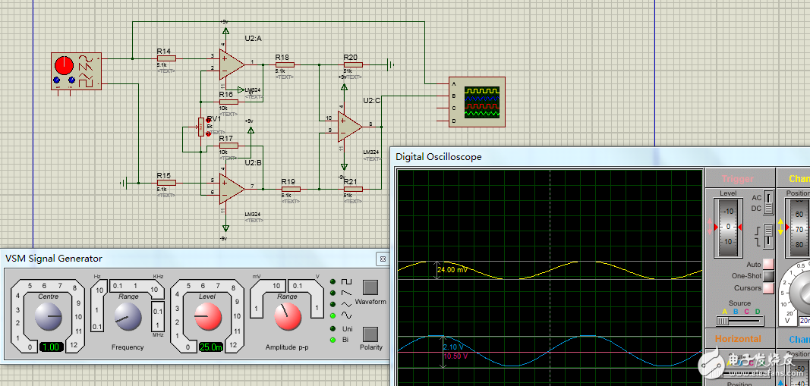This screenshot has width=810, height=386.
Task: Click the Trigger panel heading
Action: click(x=738, y=179)
